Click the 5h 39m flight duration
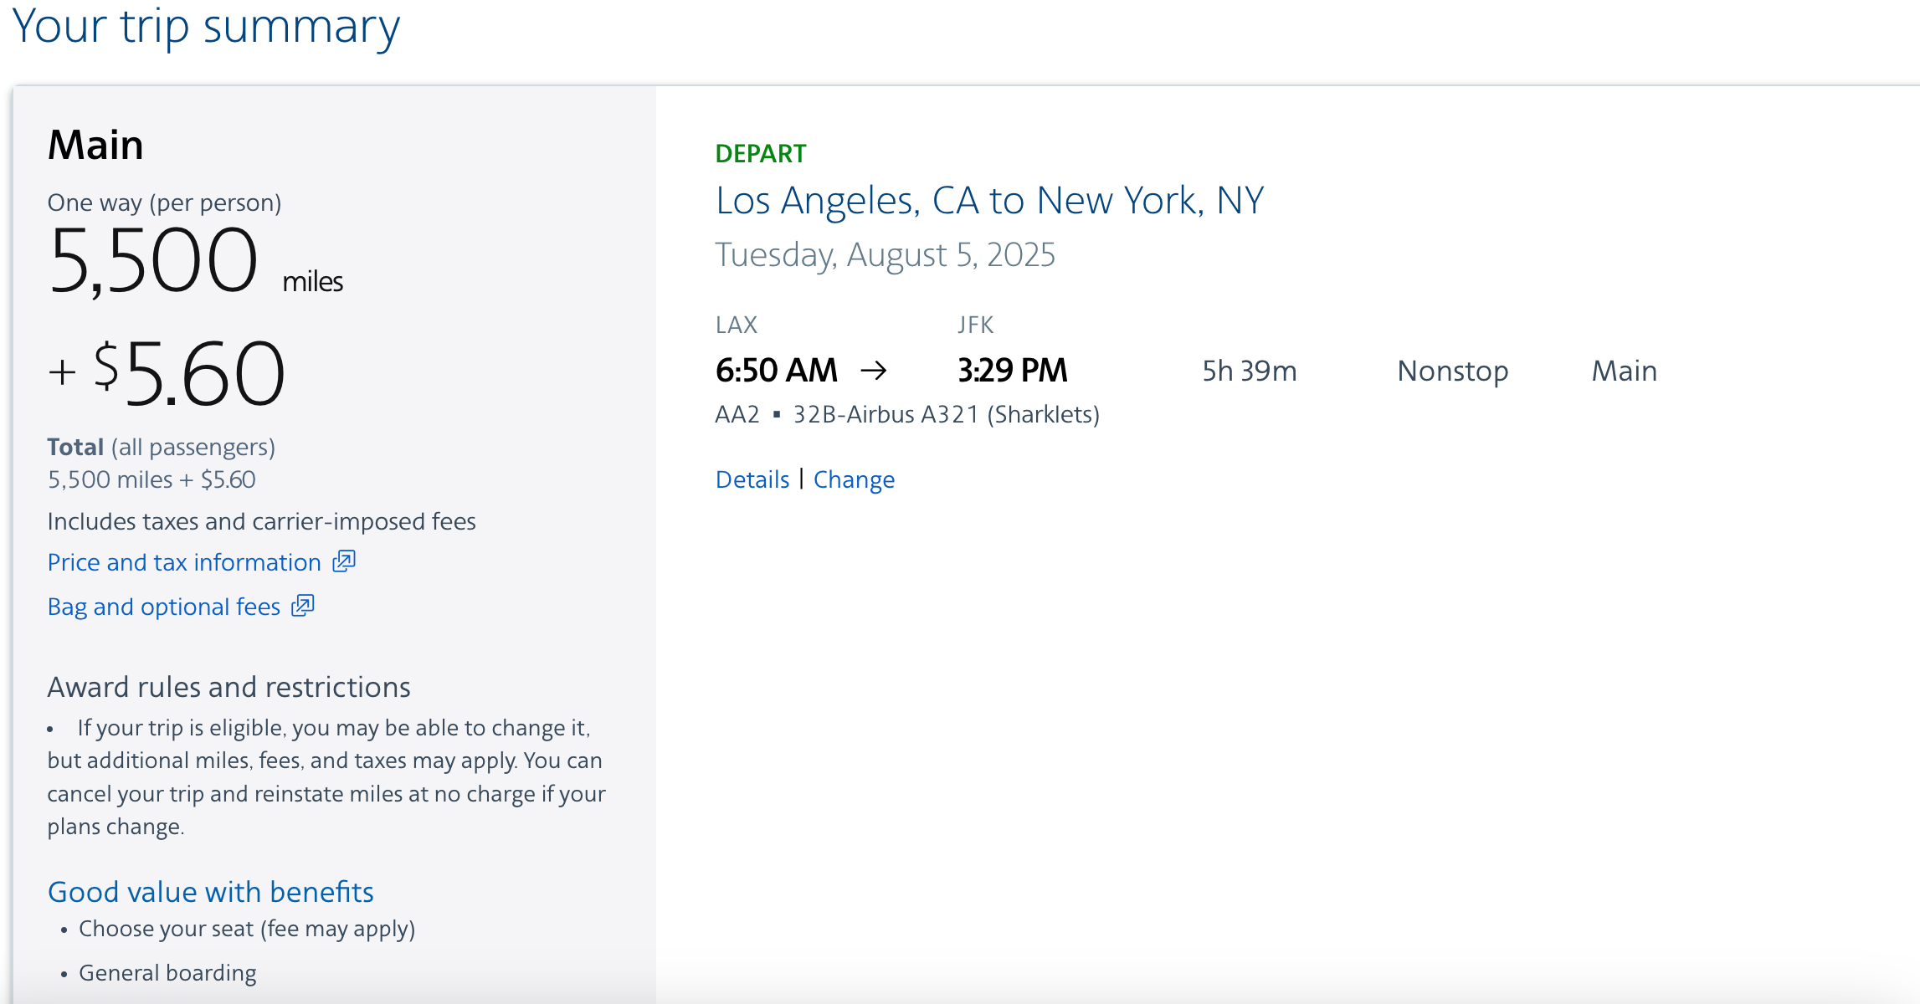Image resolution: width=1920 pixels, height=1004 pixels. click(1249, 371)
